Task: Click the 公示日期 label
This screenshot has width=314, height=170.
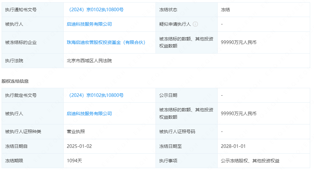Action: click(x=168, y=95)
